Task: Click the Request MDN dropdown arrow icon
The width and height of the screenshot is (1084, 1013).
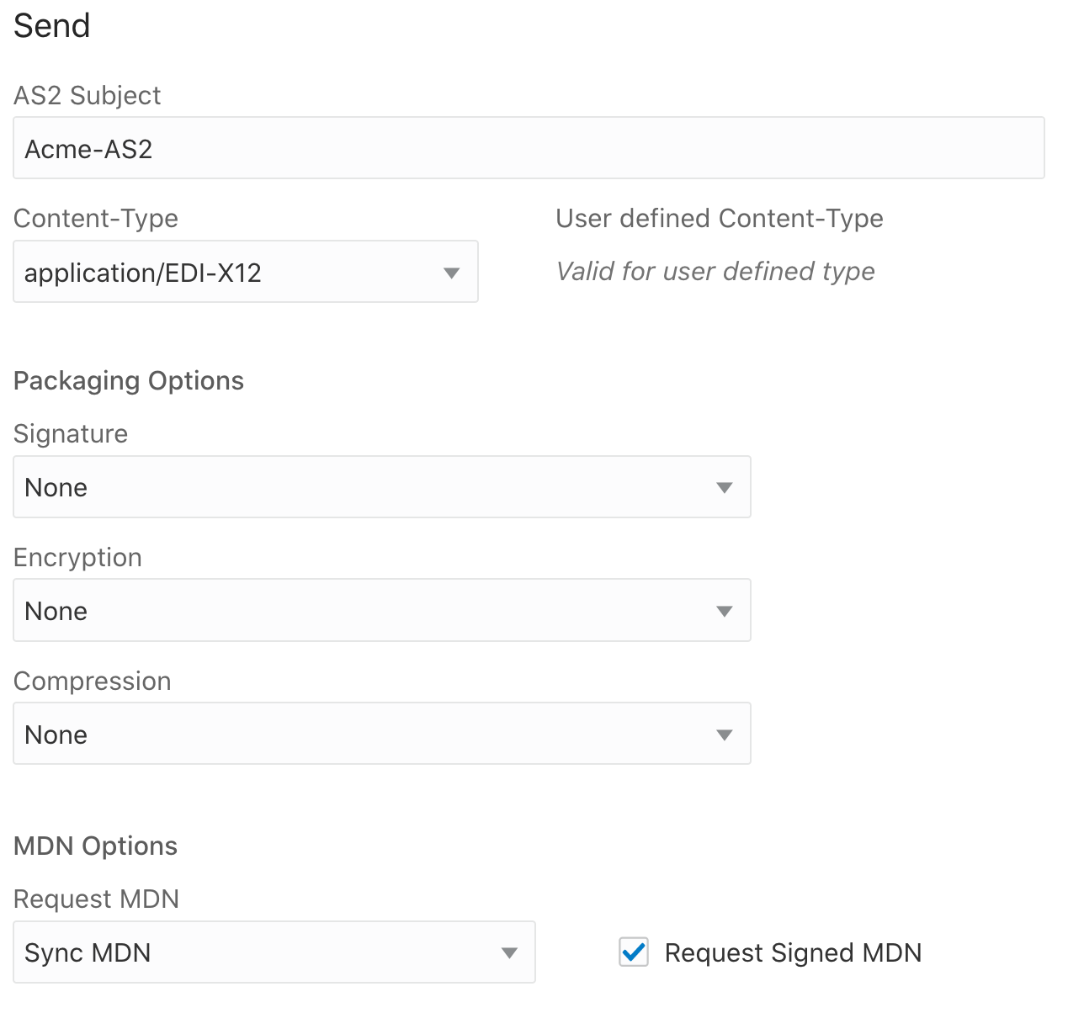Action: [509, 952]
